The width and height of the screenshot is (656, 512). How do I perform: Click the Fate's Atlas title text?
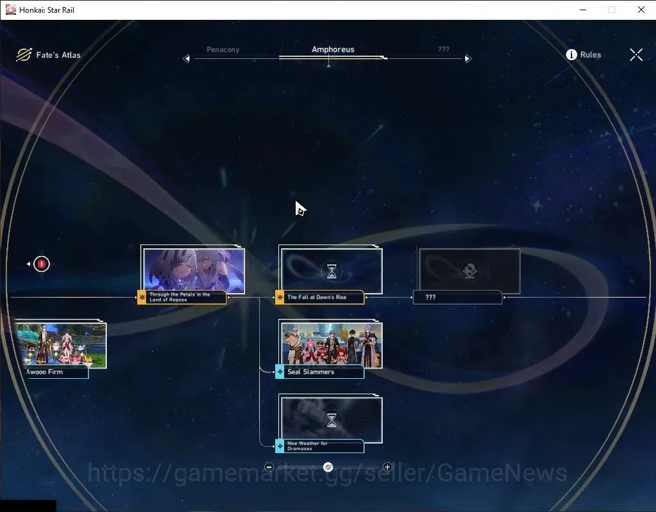(58, 55)
